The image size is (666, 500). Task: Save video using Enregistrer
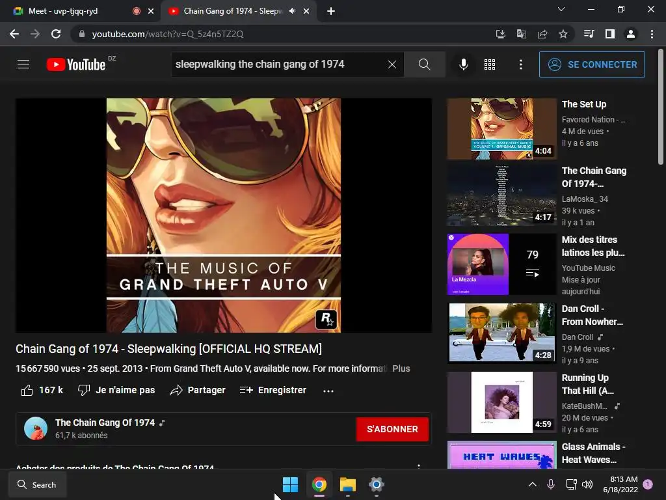point(273,391)
